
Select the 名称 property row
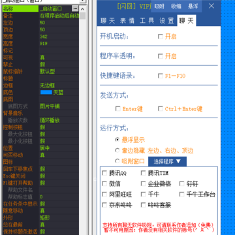(40, 8)
